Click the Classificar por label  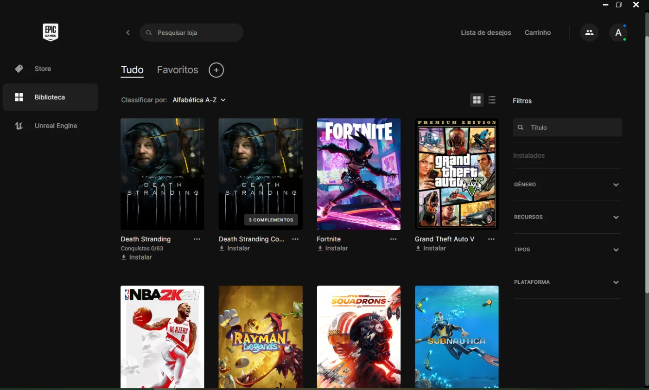click(144, 100)
